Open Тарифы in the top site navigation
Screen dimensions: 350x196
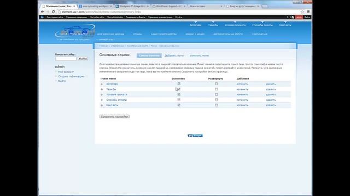tap(213, 25)
